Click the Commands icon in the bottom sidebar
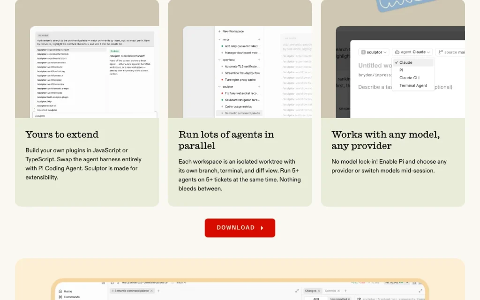 pyautogui.click(x=60, y=297)
